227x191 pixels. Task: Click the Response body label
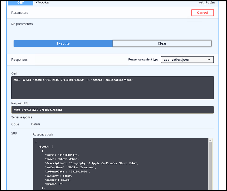pos(43,135)
